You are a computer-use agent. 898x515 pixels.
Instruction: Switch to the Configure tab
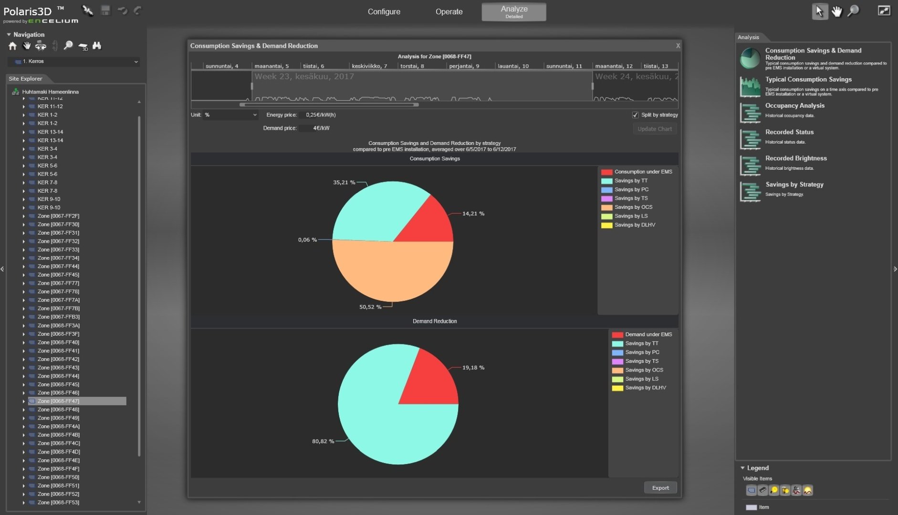(384, 11)
